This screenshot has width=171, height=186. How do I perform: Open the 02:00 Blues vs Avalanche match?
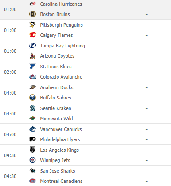pyautogui.click(x=85, y=71)
